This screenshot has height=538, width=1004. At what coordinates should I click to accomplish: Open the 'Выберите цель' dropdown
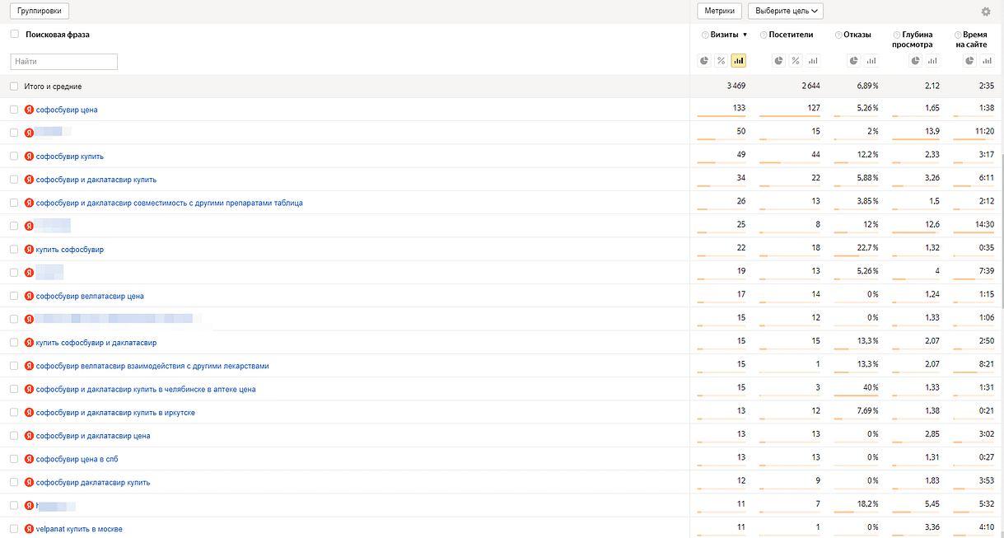tap(785, 11)
